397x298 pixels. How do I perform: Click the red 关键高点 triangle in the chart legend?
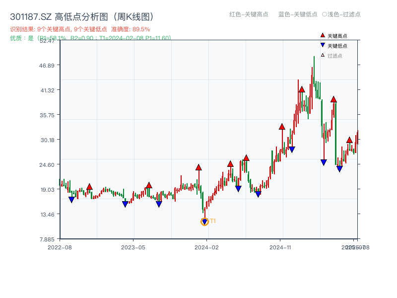323,35
